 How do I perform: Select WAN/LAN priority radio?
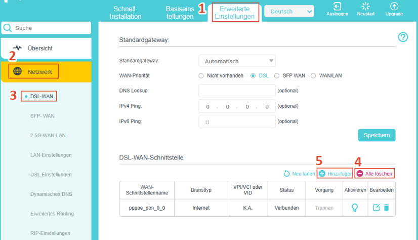click(x=313, y=76)
